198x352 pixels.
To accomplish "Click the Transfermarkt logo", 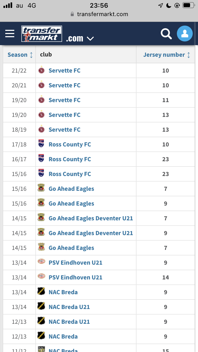I will 42,34.
